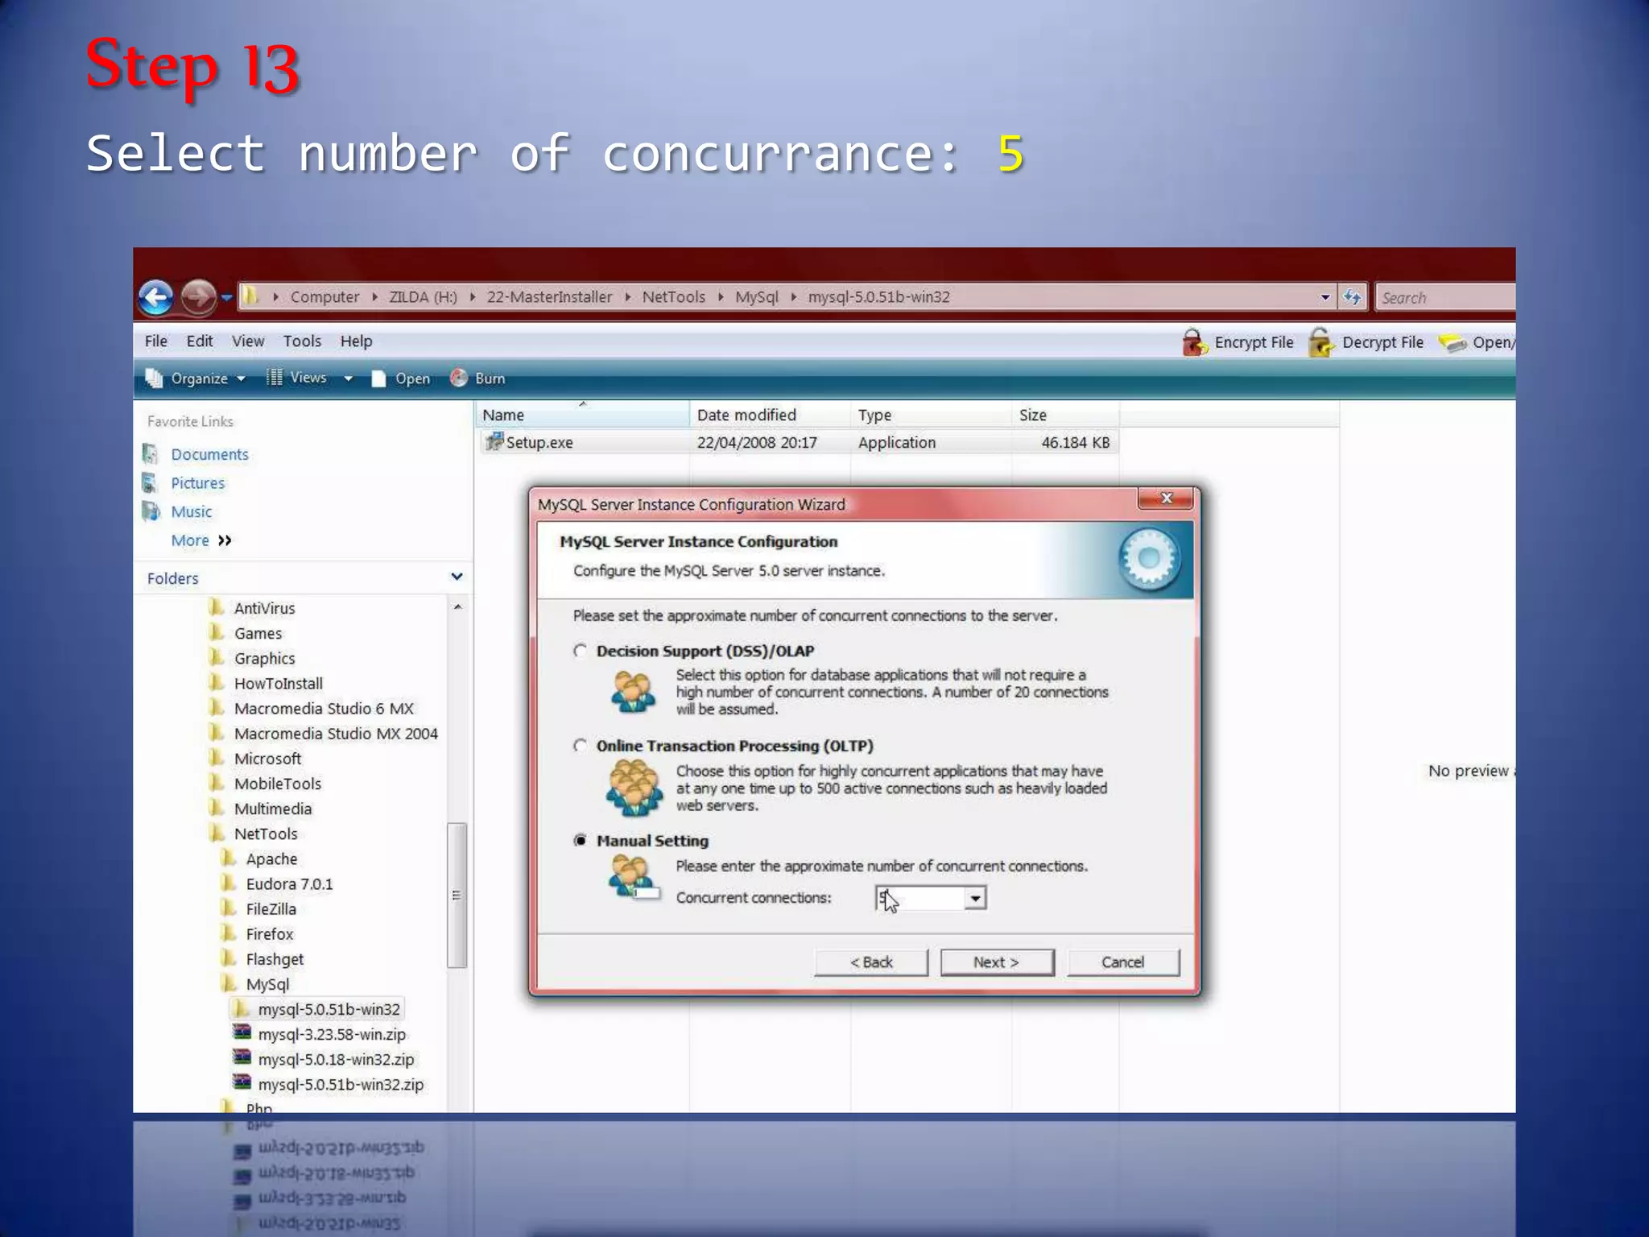Cancel the MySQL configuration wizard

(x=1122, y=962)
